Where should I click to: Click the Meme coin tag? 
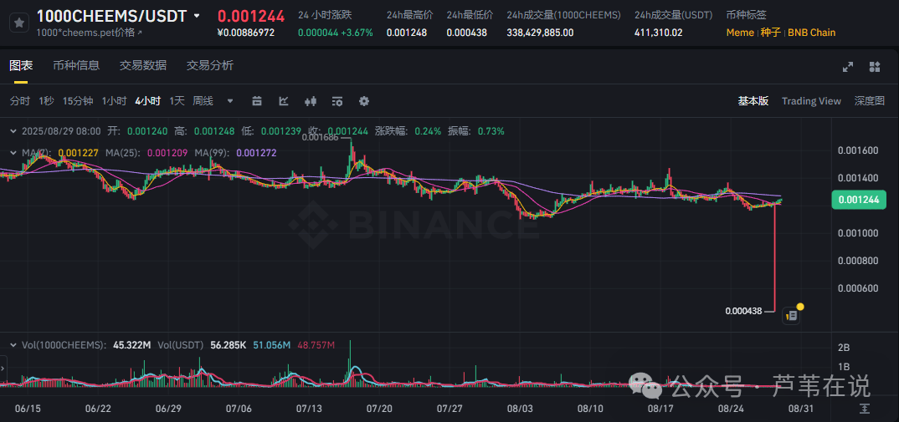(x=740, y=33)
